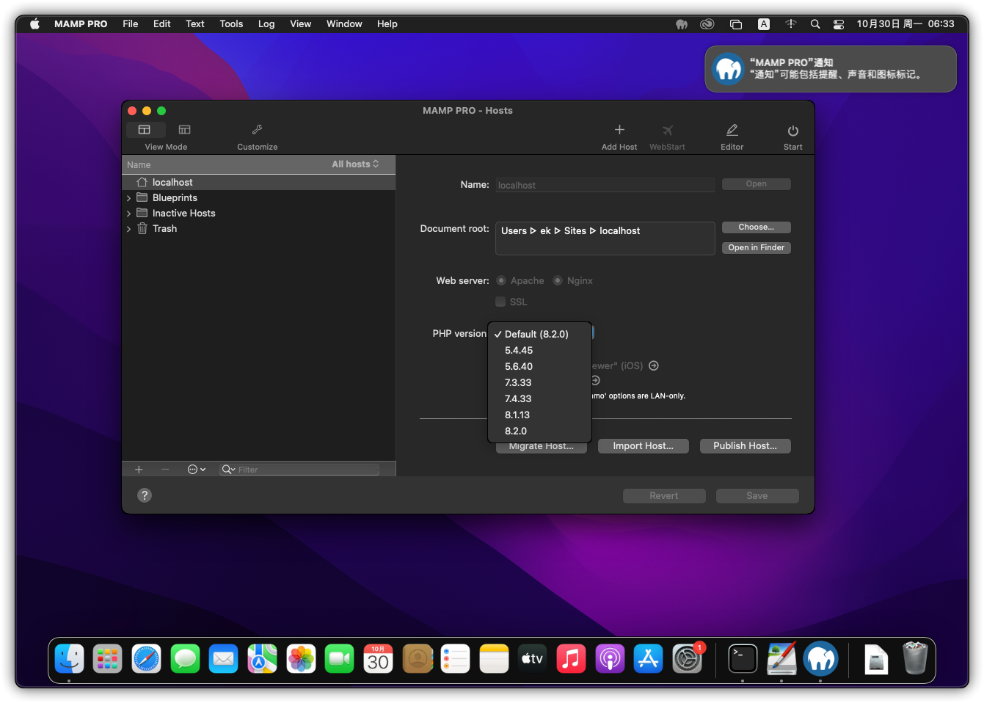
Task: Click the arrow icon beside the (iOS) label
Action: [654, 365]
